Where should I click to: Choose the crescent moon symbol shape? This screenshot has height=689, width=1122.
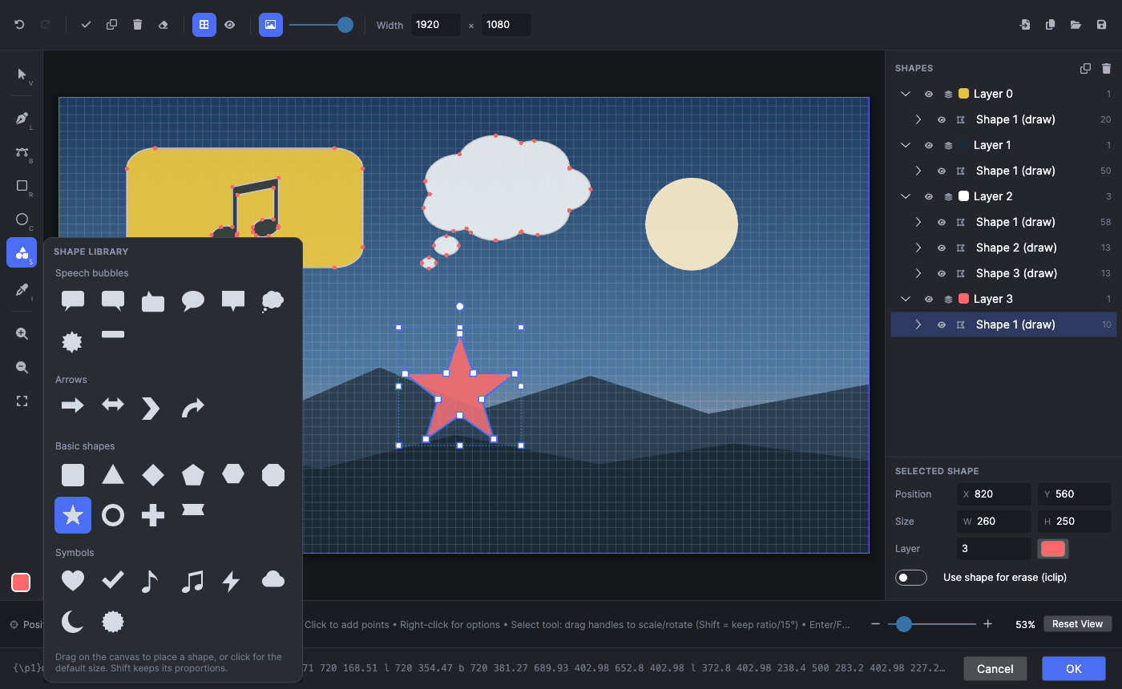73,622
